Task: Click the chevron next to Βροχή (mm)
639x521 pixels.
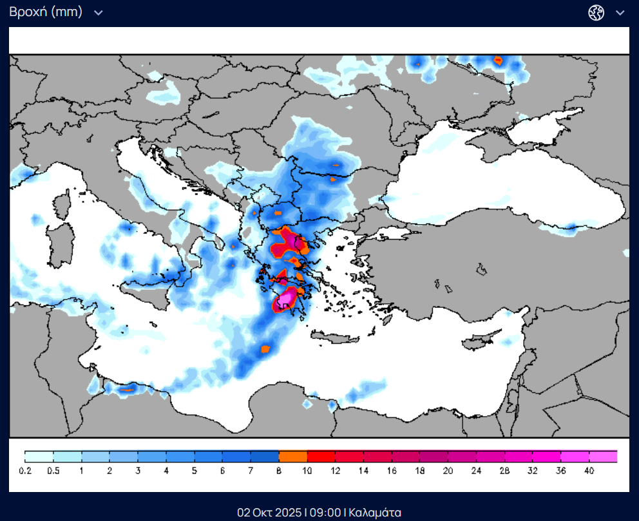Action: 99,13
